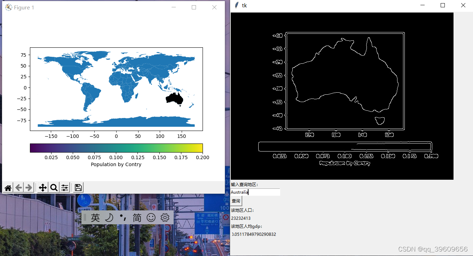Close the tk window

[x=463, y=5]
